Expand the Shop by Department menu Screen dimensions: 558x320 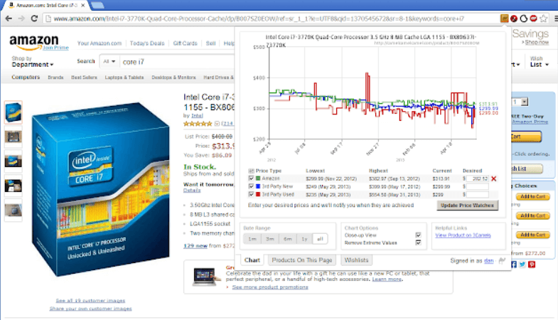33,62
